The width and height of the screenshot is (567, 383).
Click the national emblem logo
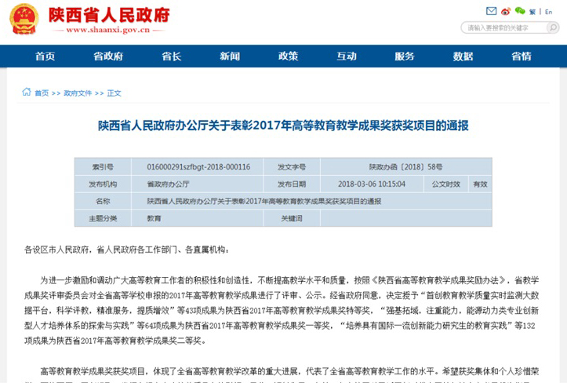(x=24, y=20)
